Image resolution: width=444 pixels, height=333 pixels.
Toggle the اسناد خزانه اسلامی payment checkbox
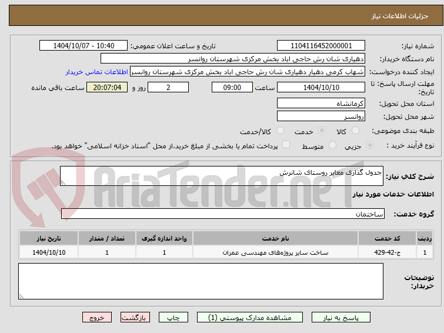286,145
